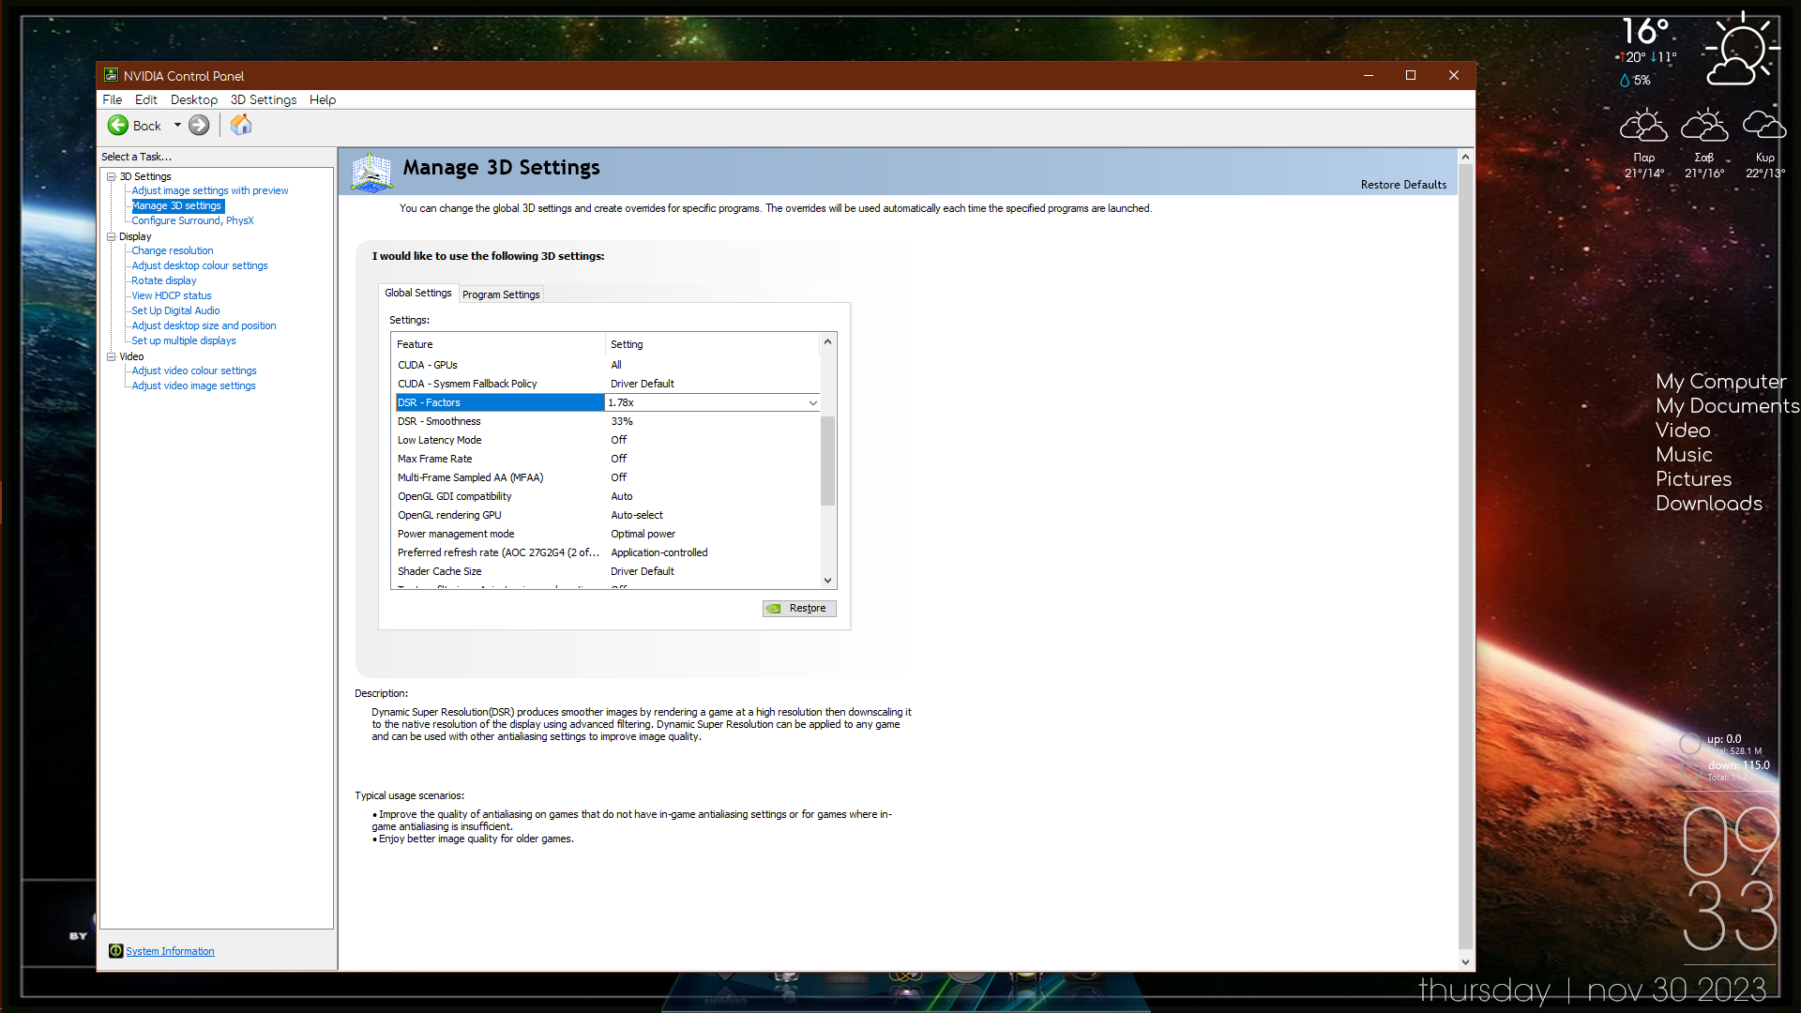Click the Forward arrow icon
The width and height of the screenshot is (1801, 1013).
(199, 125)
